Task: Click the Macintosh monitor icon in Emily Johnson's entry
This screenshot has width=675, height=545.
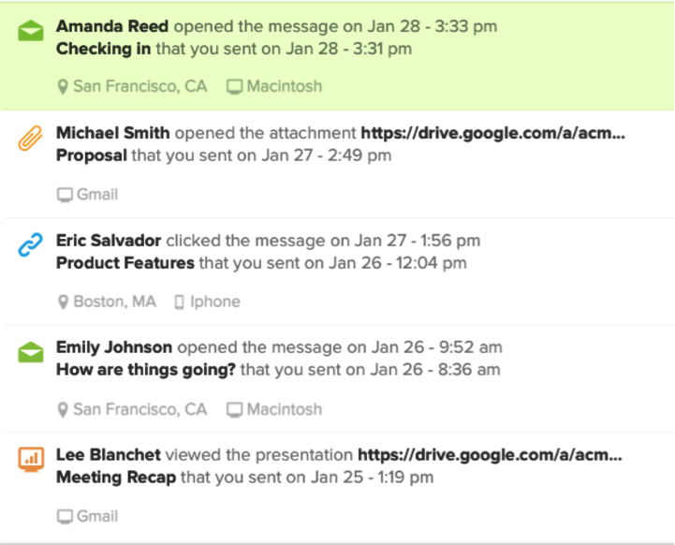Action: click(235, 409)
